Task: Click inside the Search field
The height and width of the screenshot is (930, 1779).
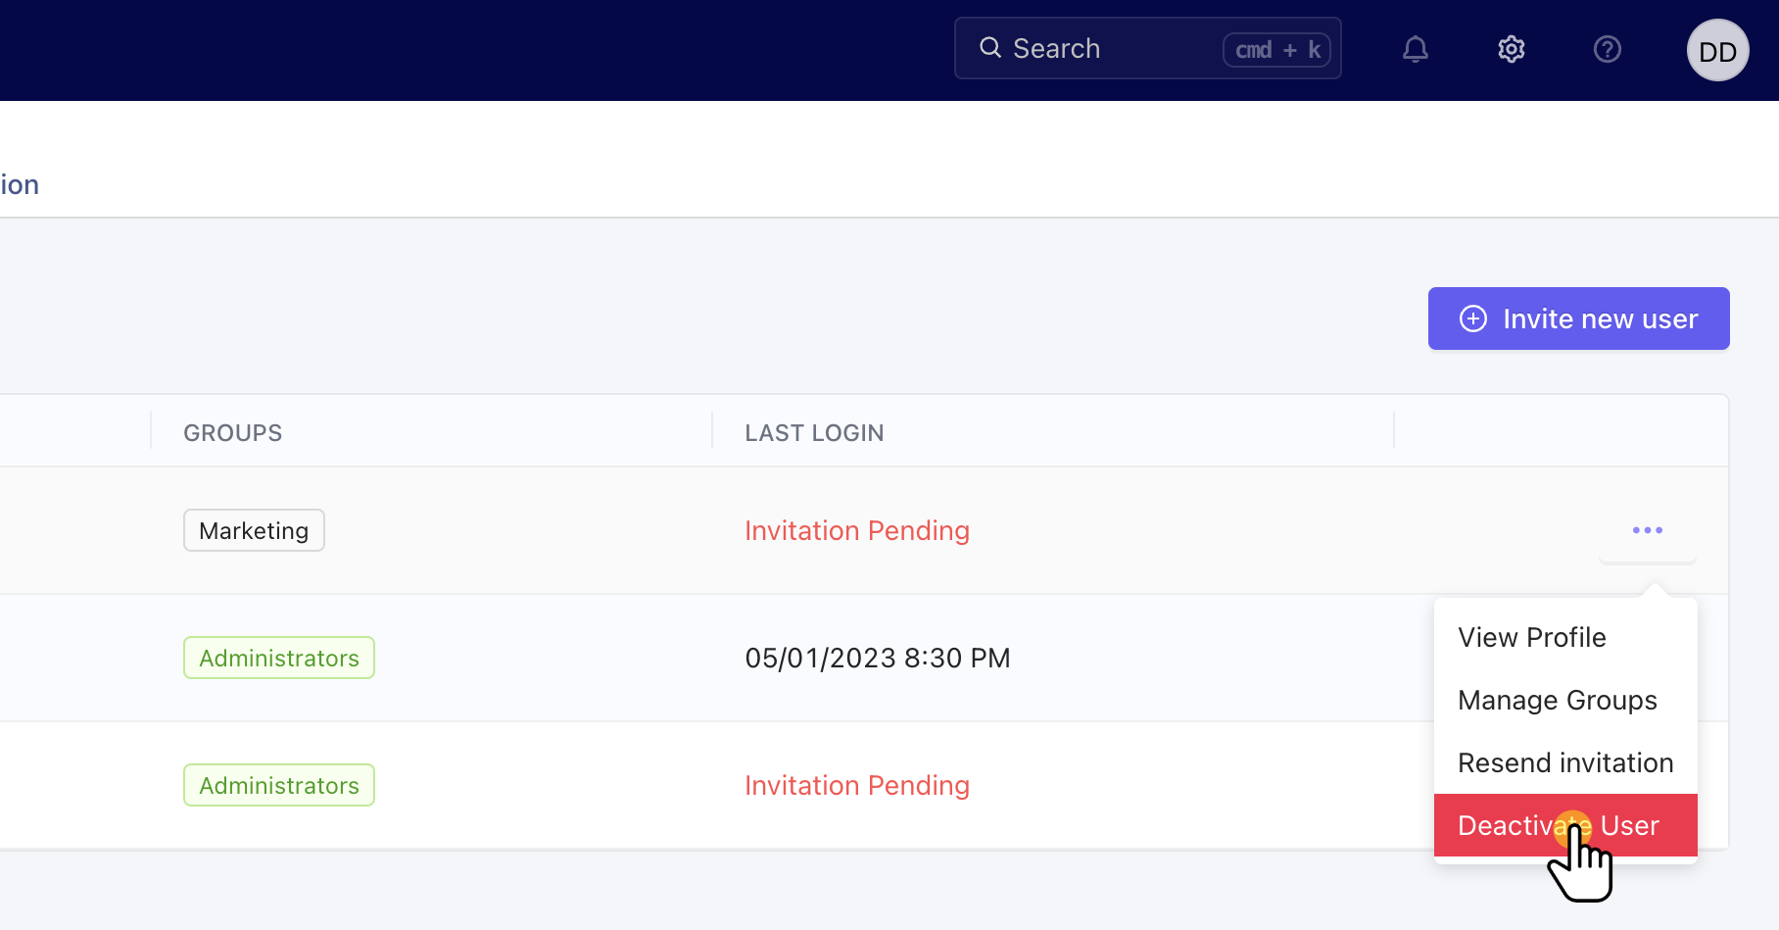Action: 1107,49
